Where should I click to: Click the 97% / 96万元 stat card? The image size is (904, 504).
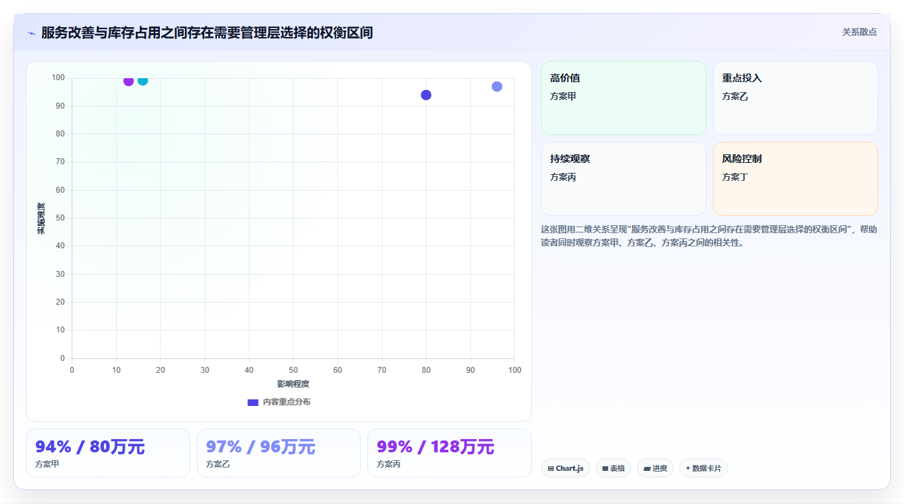(x=279, y=453)
